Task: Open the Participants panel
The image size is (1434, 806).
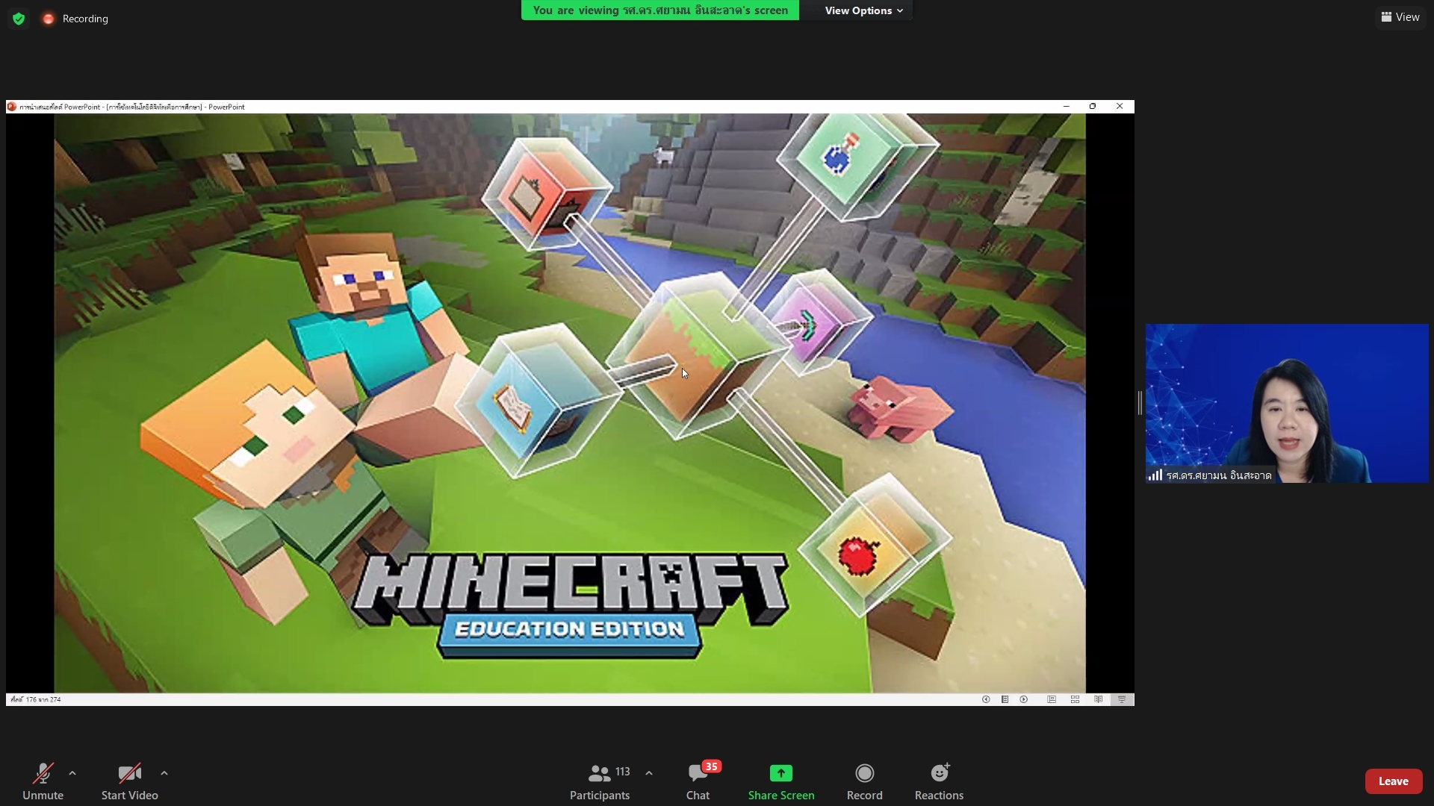Action: 600,781
